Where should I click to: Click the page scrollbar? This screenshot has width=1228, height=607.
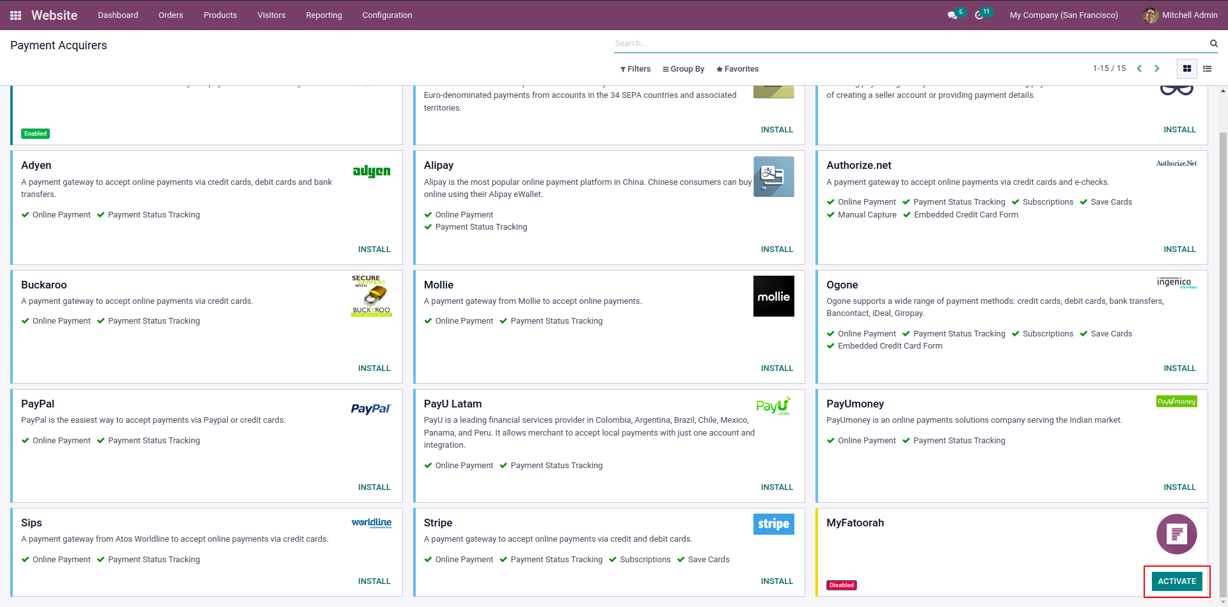click(x=1223, y=365)
